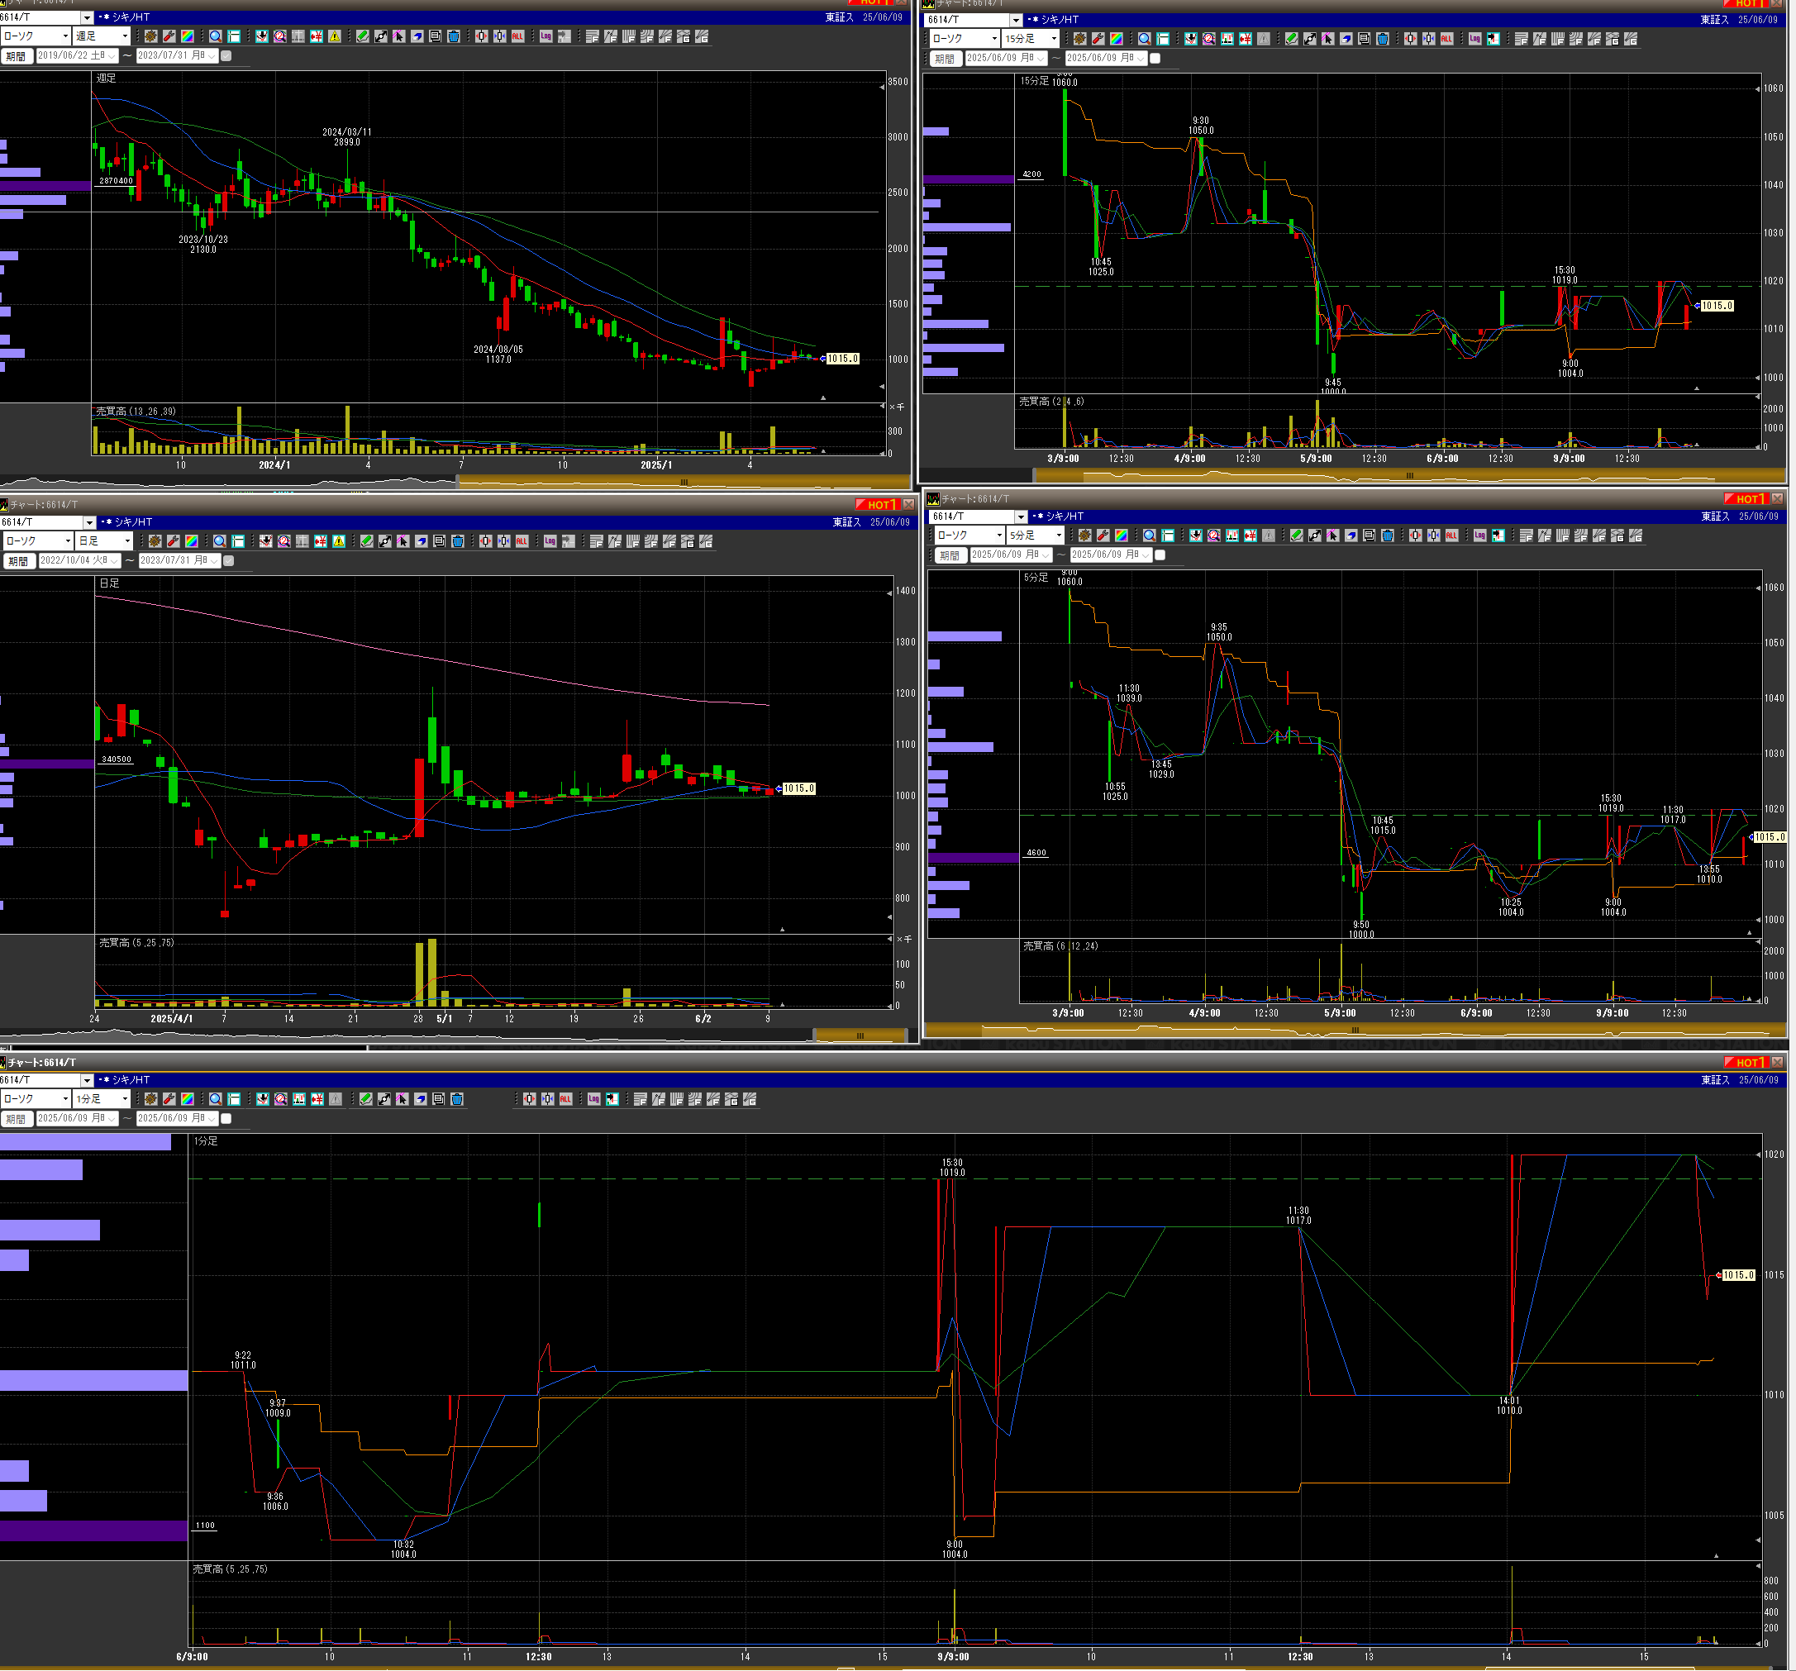Click 6614/T symbol field in 5-minute chart
This screenshot has height=1671, width=1796.
tap(971, 517)
